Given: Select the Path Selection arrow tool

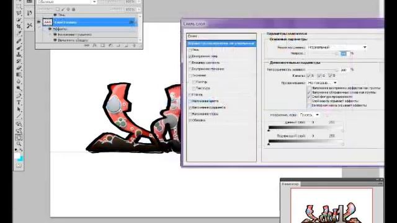Looking at the screenshot, I should click(19, 109).
